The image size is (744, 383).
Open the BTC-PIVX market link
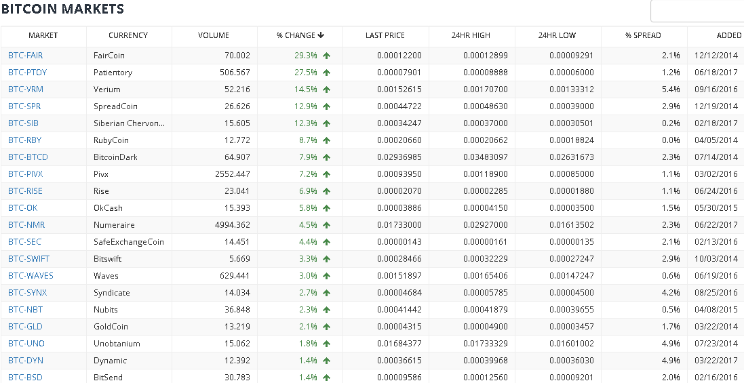(26, 174)
